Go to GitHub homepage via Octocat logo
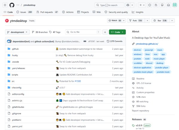This screenshot has height=130, width=179. click(x=12, y=5)
